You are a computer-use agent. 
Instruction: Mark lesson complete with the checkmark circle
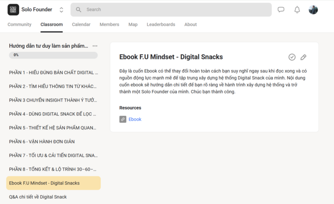click(292, 57)
